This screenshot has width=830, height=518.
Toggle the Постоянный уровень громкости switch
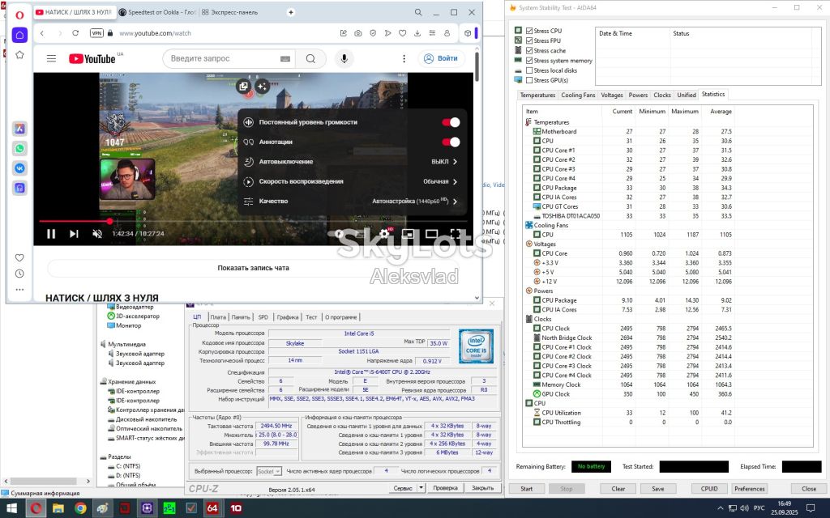[451, 122]
